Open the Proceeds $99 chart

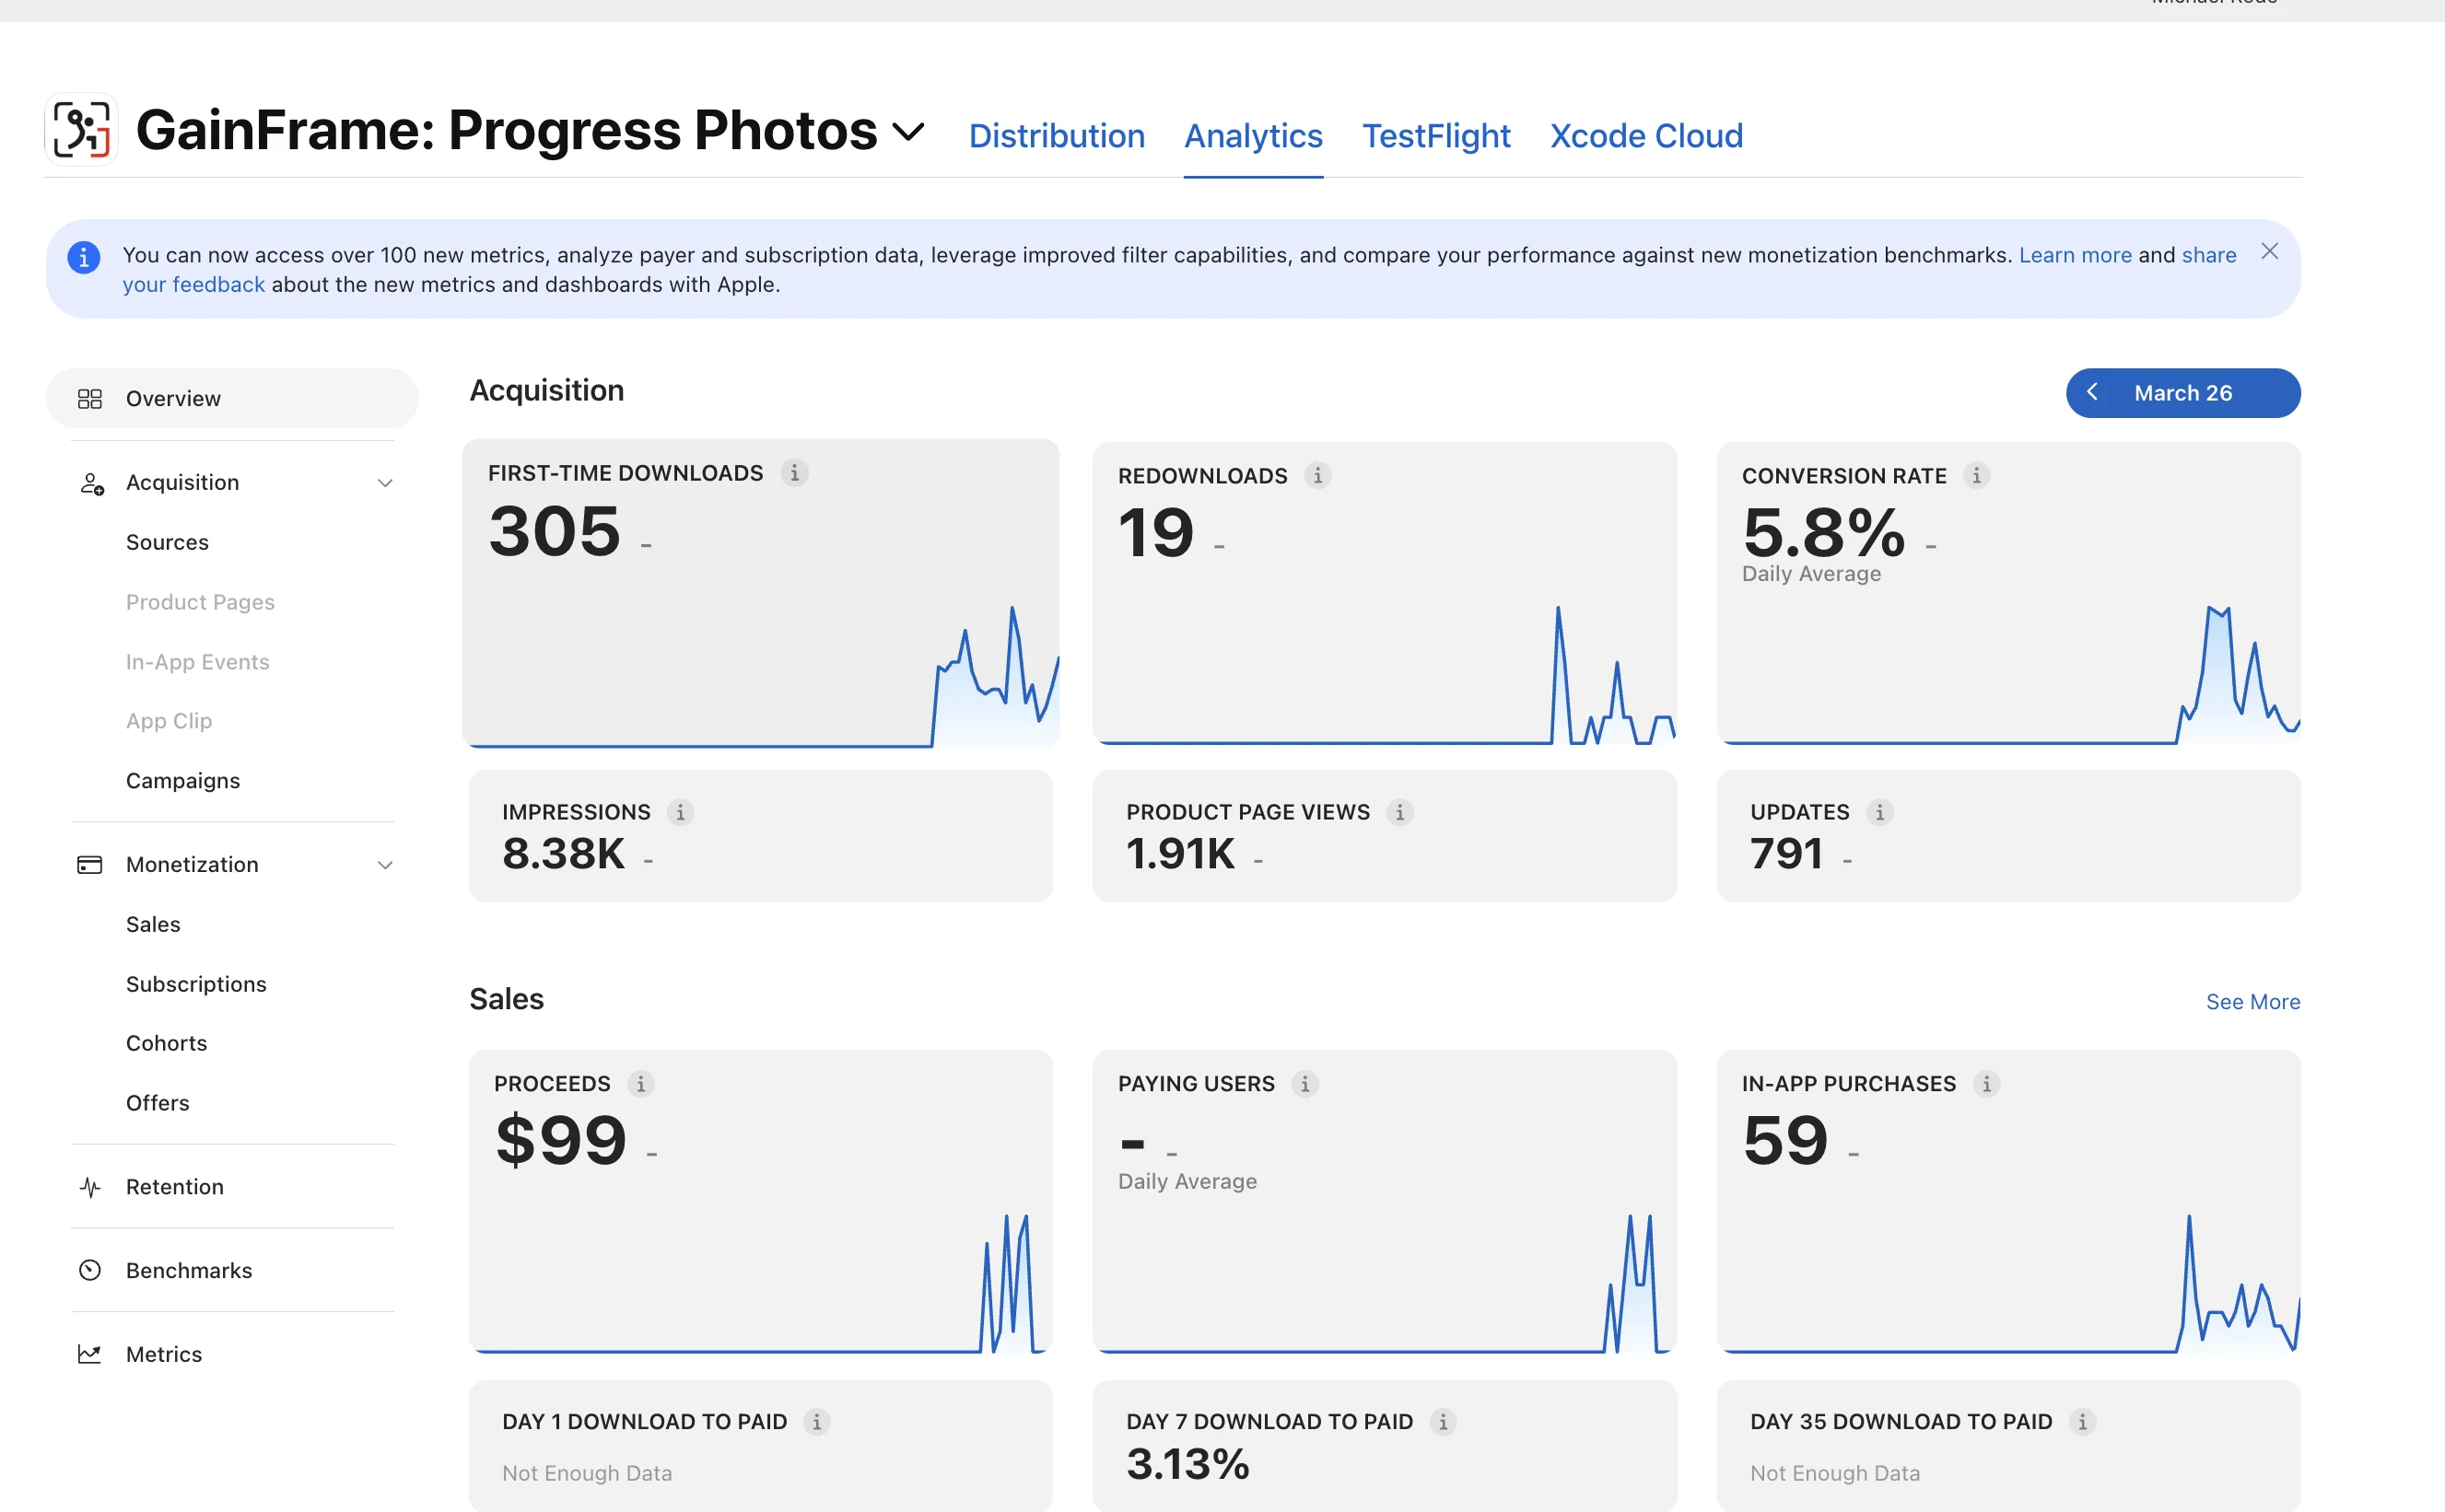pos(760,1202)
